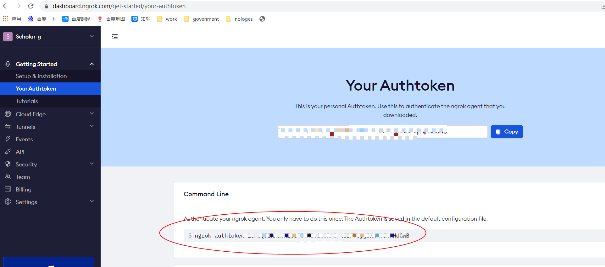Reload the page with refresh icon

31,6
